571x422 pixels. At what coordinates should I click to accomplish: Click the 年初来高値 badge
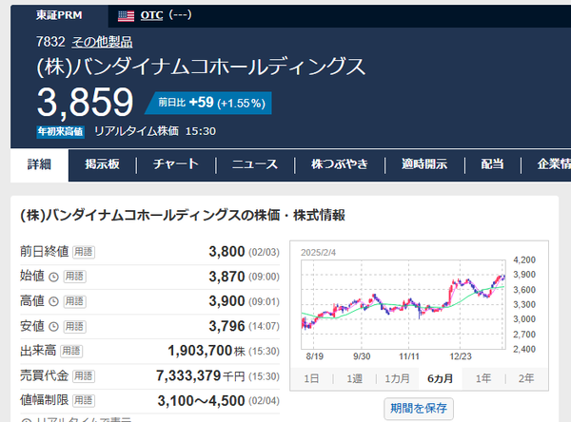(x=61, y=131)
